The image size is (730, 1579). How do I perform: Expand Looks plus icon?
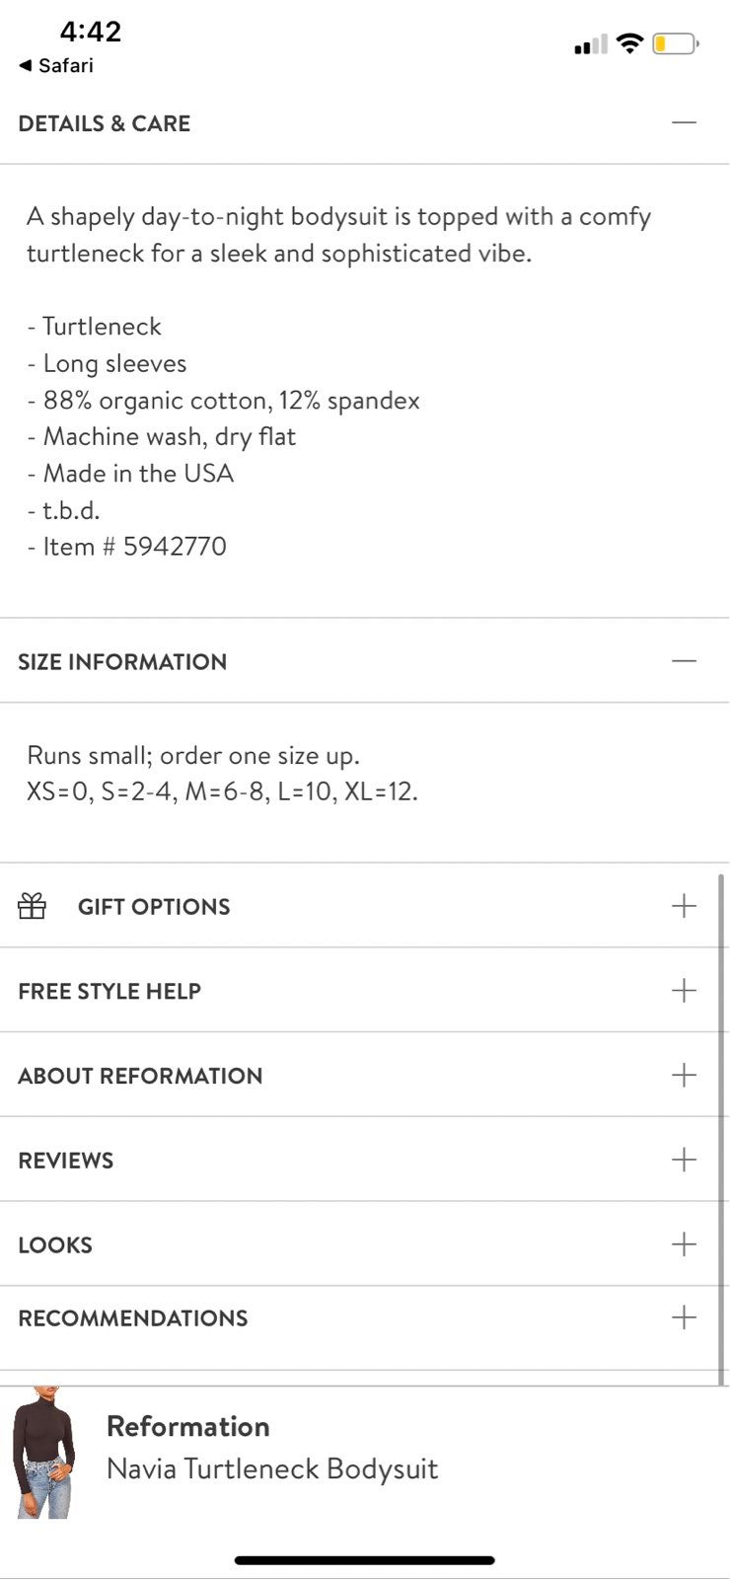coord(684,1243)
